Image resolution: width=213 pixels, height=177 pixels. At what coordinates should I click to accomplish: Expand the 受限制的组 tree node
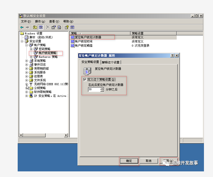point(26,69)
